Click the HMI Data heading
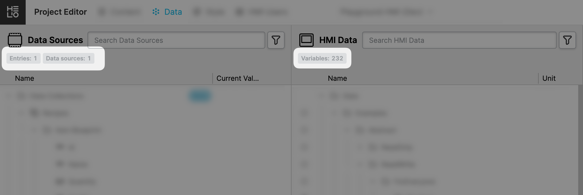Viewport: 583px width, 195px height. click(x=338, y=40)
